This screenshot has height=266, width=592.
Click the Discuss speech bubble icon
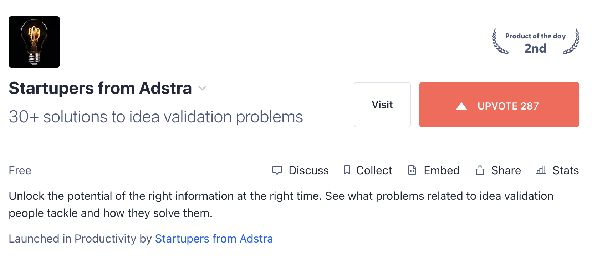[x=277, y=170]
